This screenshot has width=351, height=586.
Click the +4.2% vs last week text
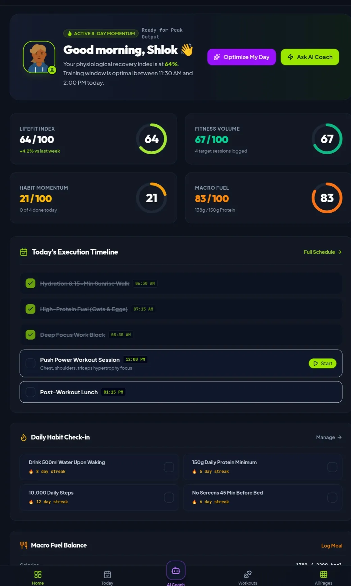click(40, 151)
